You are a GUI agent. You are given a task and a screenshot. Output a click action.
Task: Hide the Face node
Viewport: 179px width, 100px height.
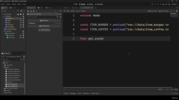click(23, 23)
